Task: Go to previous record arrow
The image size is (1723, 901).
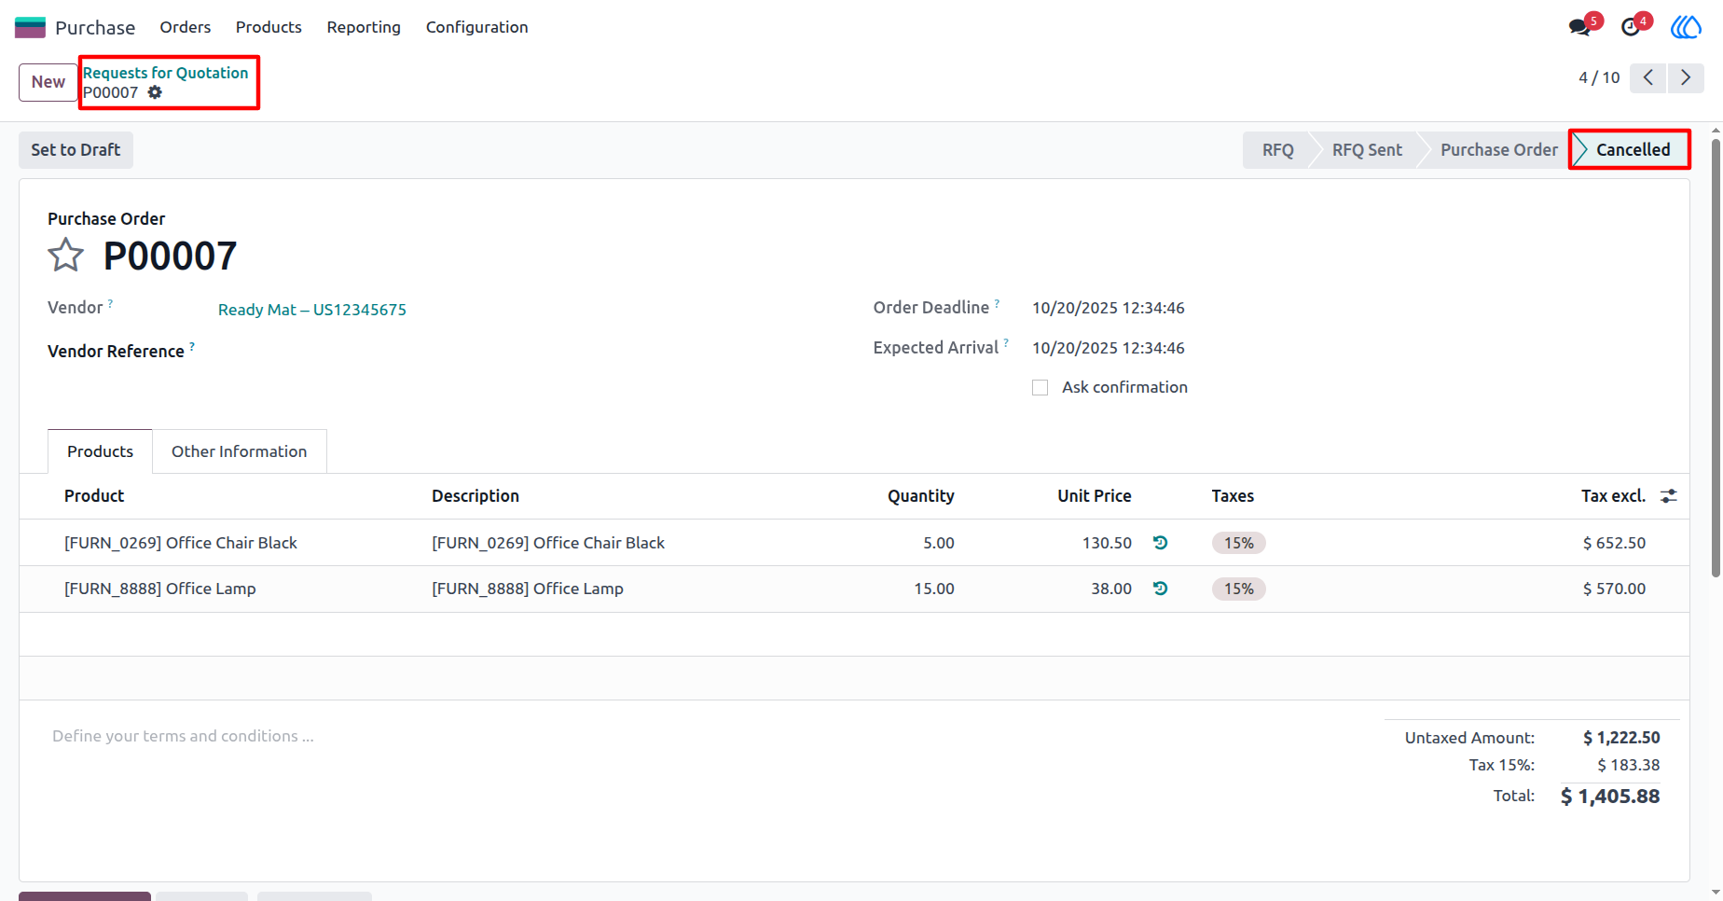Action: pos(1648,77)
